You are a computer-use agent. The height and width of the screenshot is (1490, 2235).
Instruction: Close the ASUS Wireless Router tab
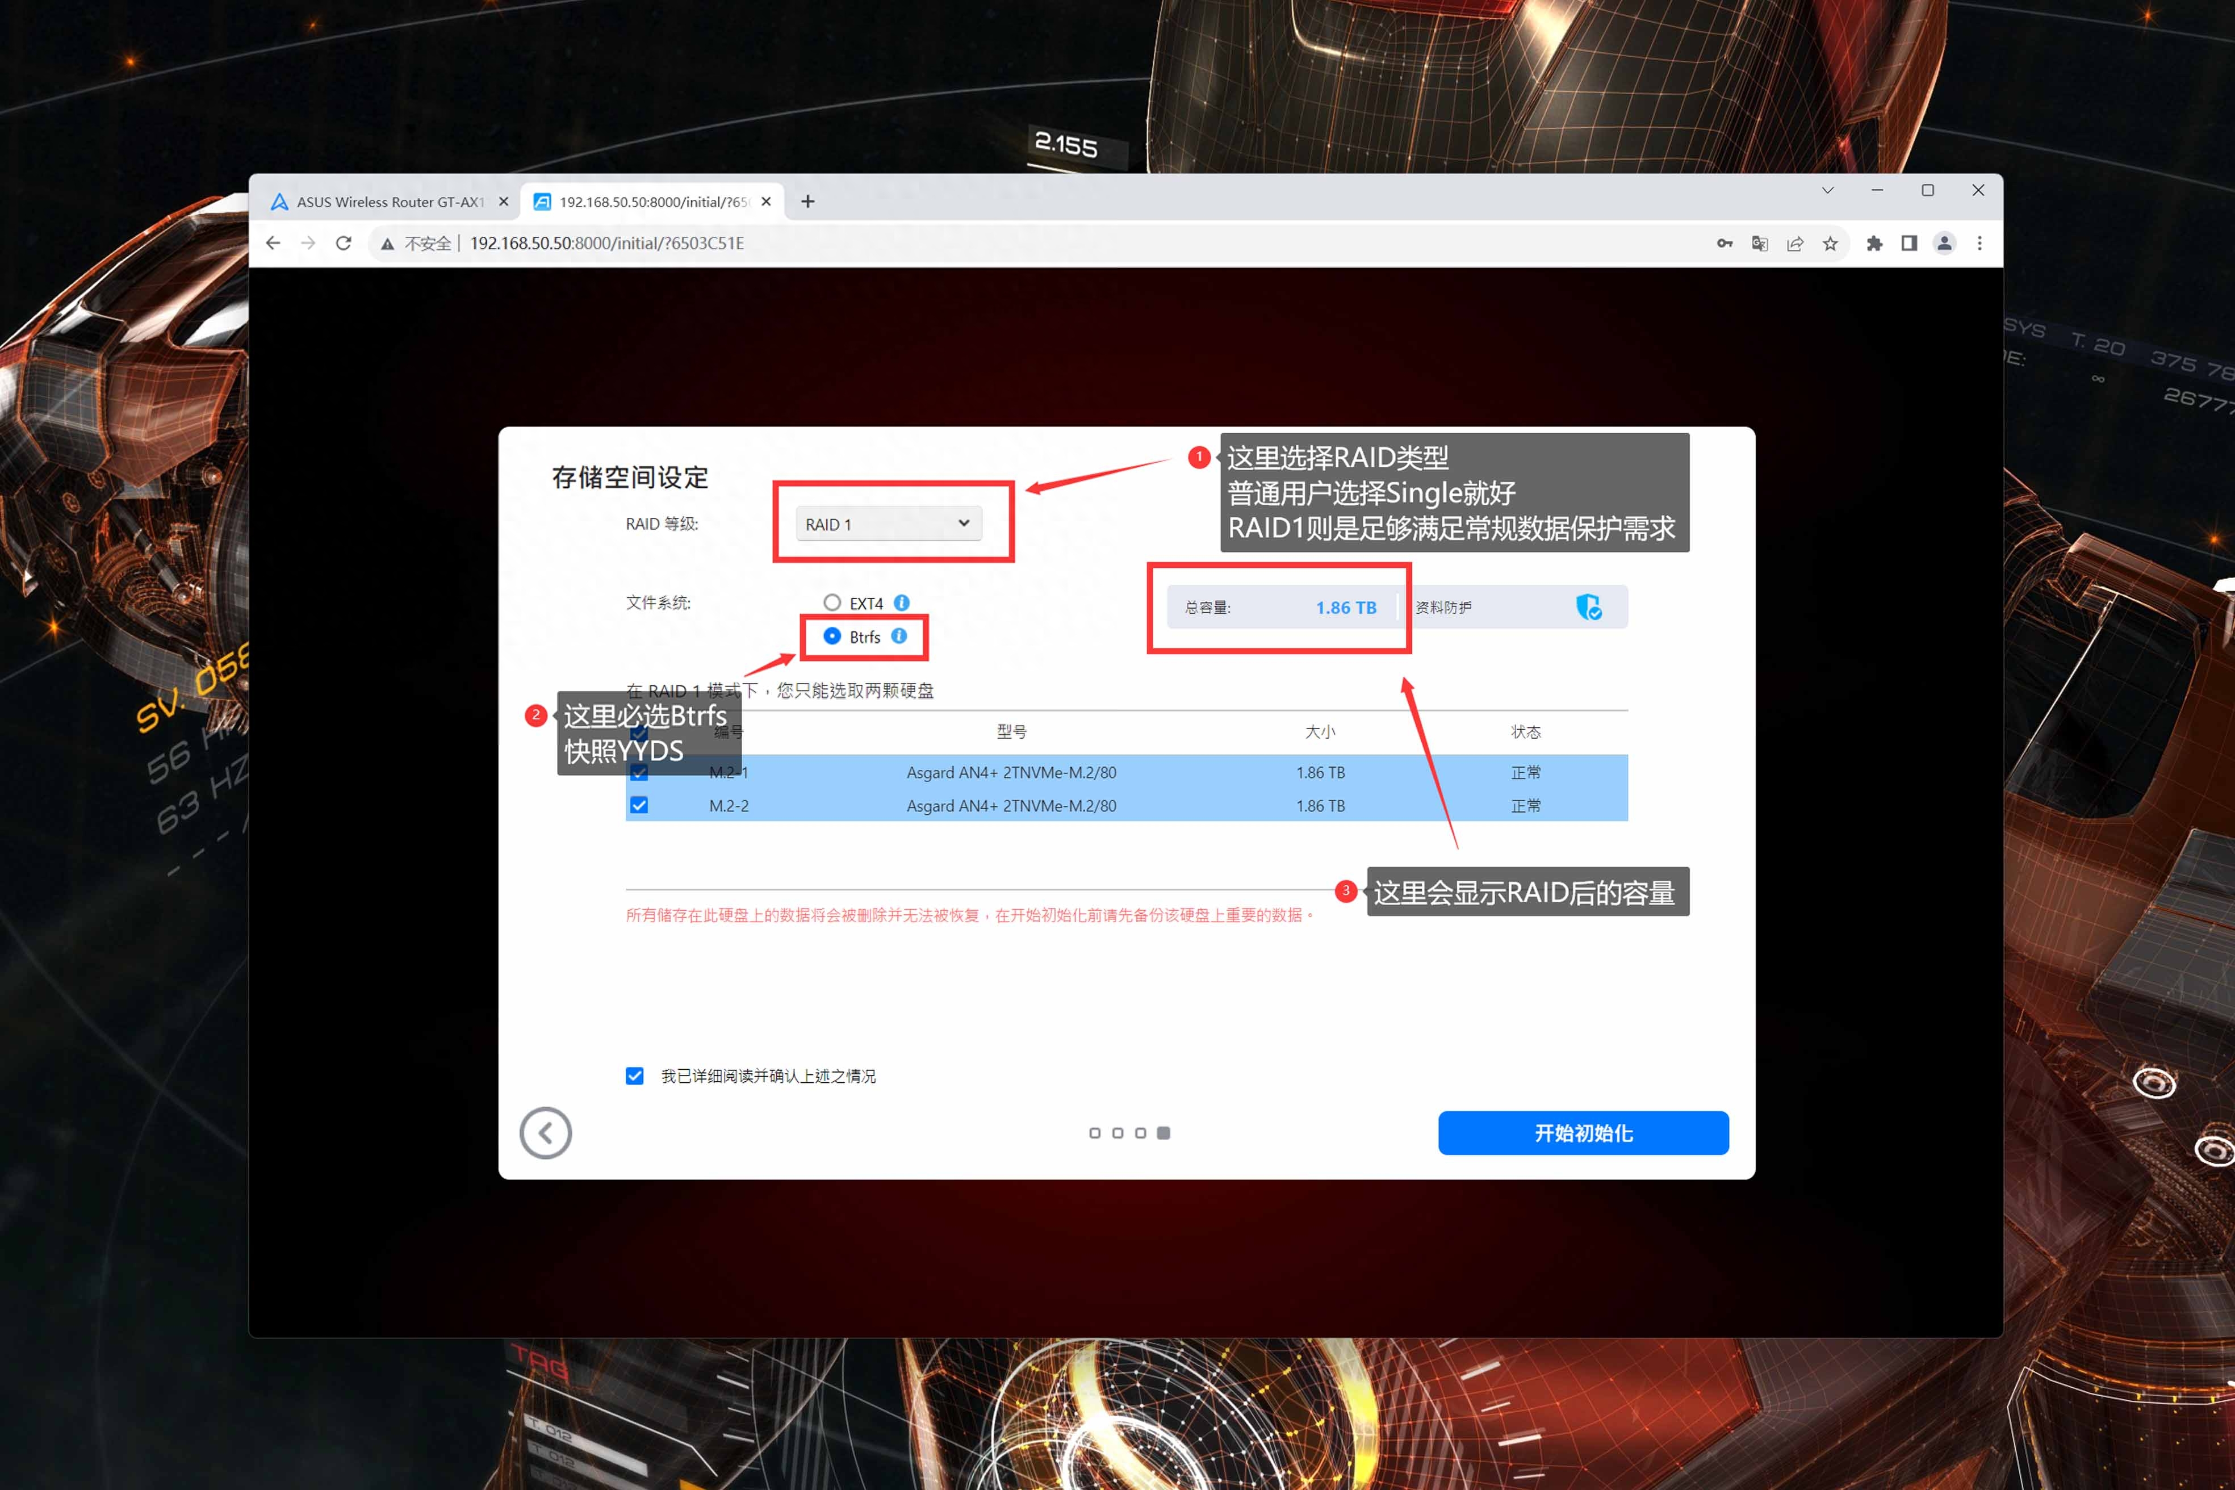coord(504,202)
